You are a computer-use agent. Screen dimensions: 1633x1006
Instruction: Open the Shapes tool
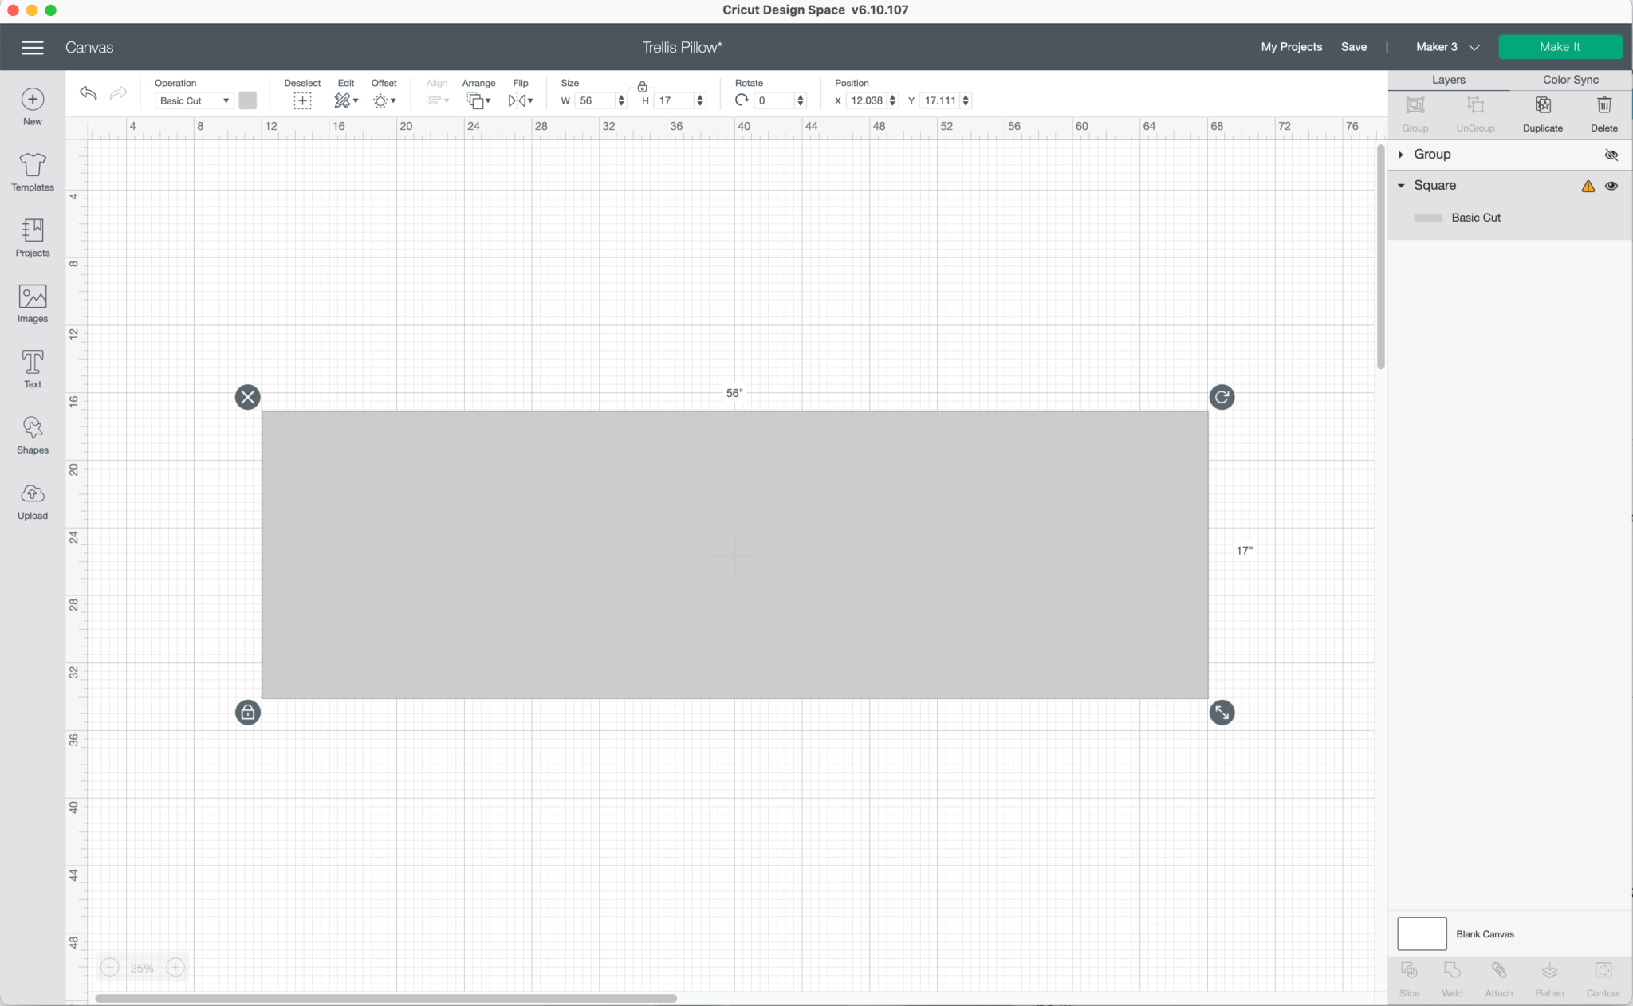(x=33, y=434)
